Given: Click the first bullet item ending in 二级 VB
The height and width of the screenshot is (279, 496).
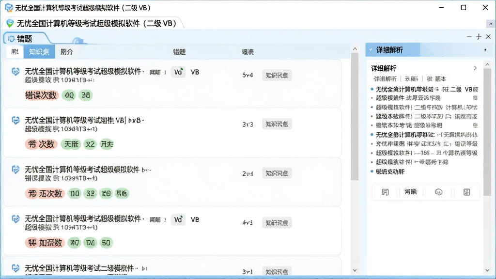Looking at the screenshot, I should pyautogui.click(x=424, y=89).
